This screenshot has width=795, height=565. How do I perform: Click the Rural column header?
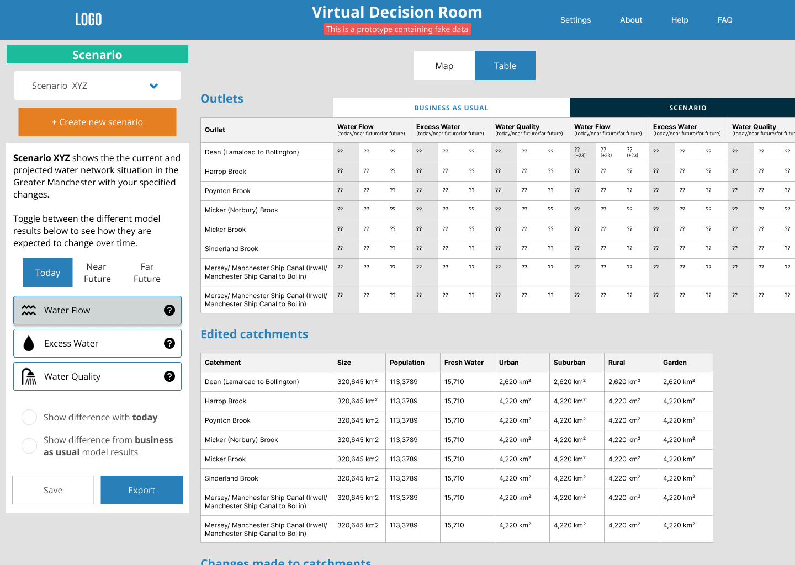pyautogui.click(x=617, y=363)
